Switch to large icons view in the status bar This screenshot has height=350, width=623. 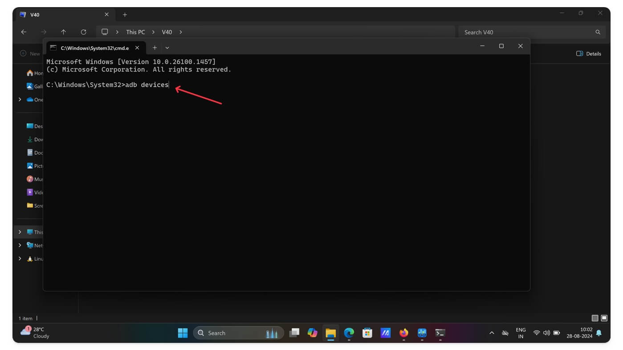coord(604,318)
